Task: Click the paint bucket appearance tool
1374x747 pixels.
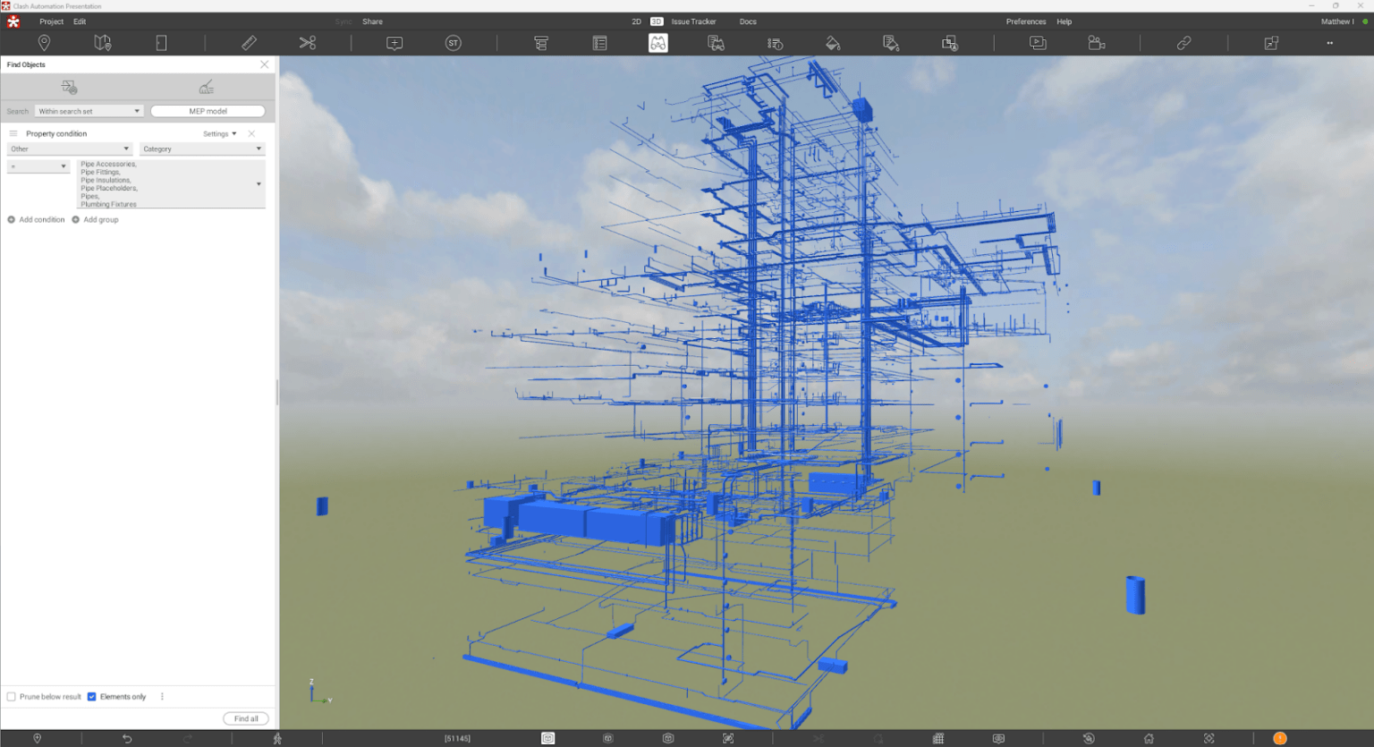Action: click(832, 42)
